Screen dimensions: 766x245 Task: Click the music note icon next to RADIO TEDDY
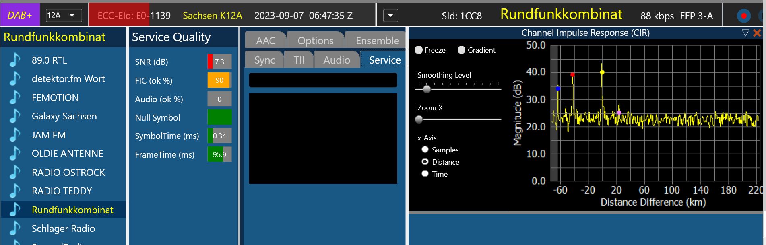point(15,191)
